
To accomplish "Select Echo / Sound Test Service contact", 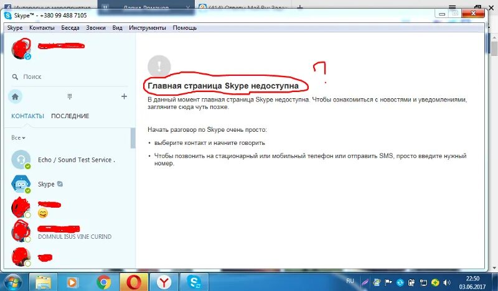I will pos(68,160).
